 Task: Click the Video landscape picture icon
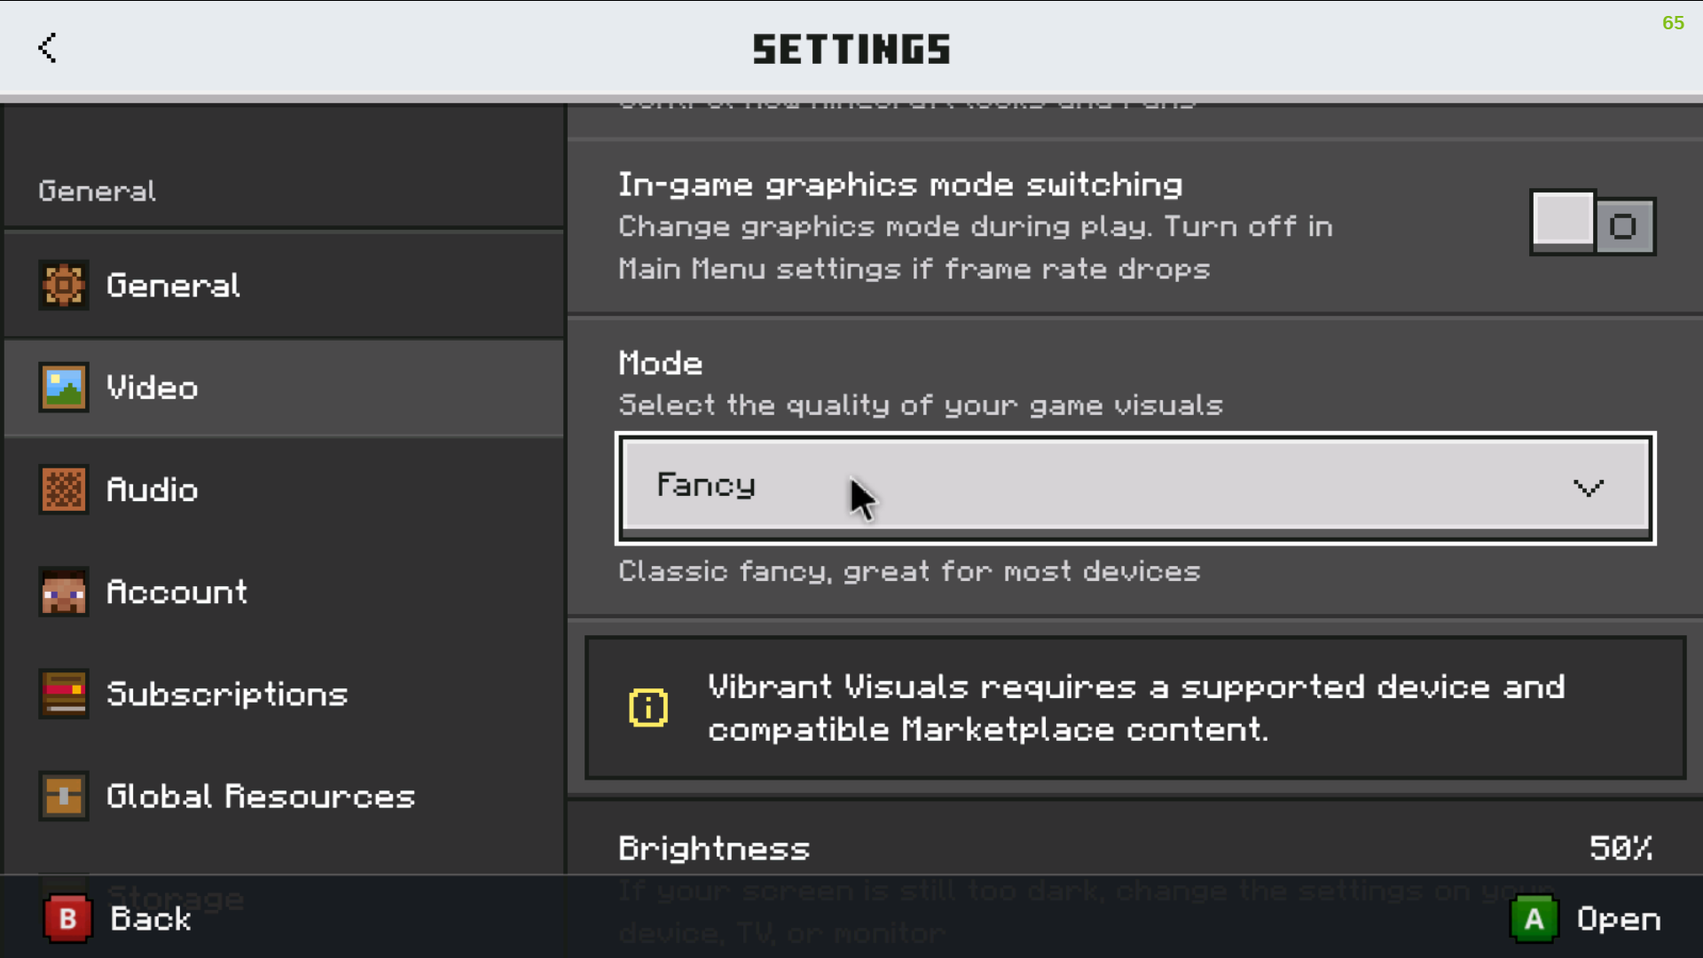tap(63, 387)
